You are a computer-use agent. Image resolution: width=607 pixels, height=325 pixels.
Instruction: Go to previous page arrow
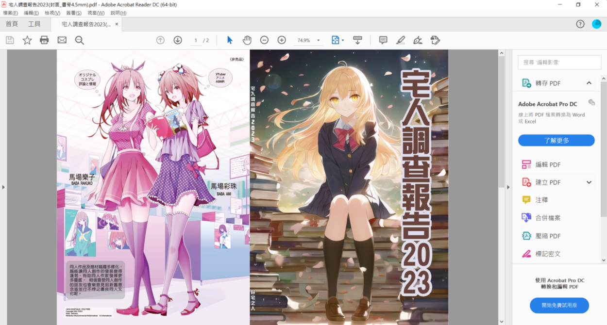[160, 40]
